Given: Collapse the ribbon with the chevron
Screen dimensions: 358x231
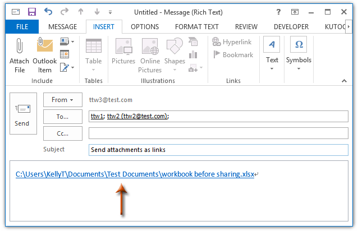Looking at the screenshot, I should 345,81.
